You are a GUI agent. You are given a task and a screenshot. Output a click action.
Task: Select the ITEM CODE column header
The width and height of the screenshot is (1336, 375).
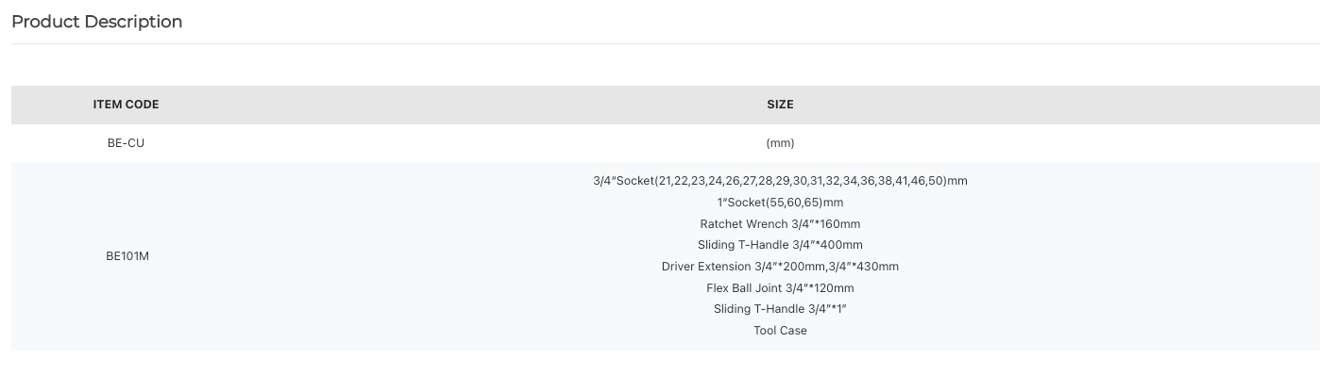[126, 105]
